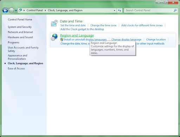Click the Control Panel icon in address bar
Image resolution: width=180 pixels, height=137 pixels.
(x=20, y=10)
